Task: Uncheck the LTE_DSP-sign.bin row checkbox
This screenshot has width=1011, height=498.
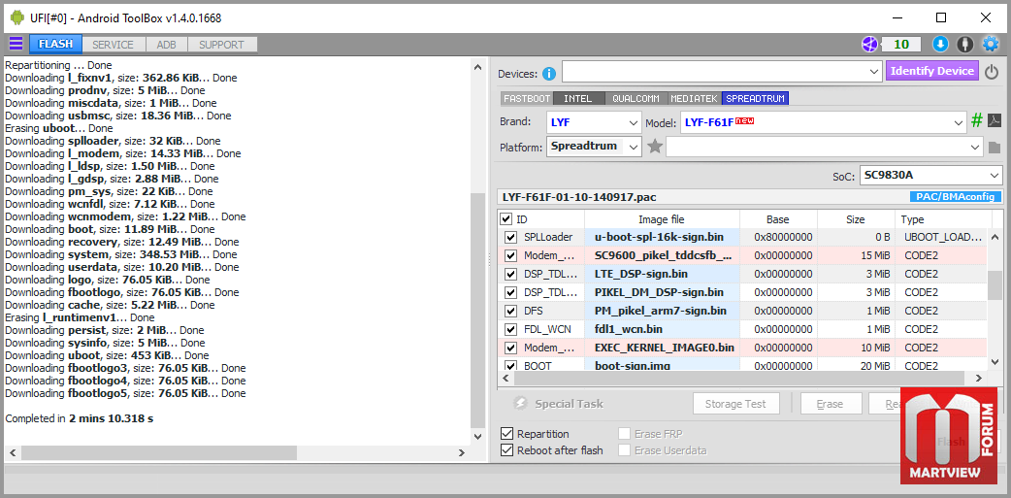Action: click(511, 274)
